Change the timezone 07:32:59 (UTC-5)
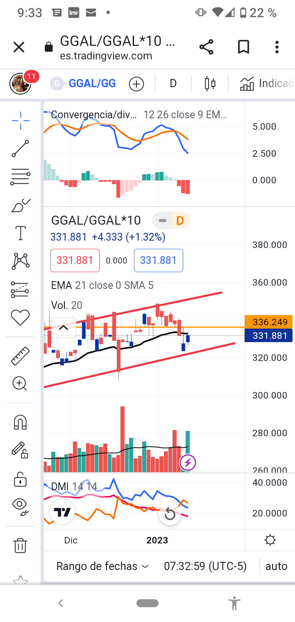Image resolution: width=295 pixels, height=622 pixels. (x=205, y=566)
